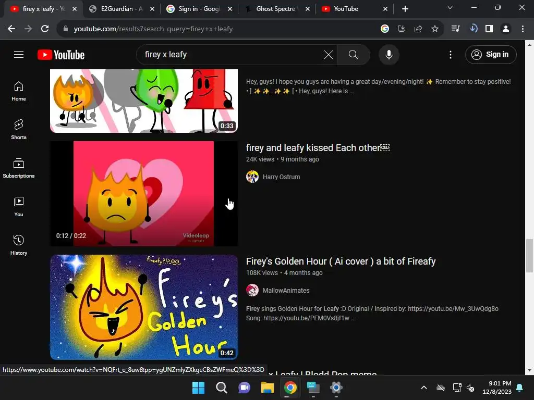Click the scrollbar down arrow
Viewport: 534px width, 400px height.
point(529,370)
